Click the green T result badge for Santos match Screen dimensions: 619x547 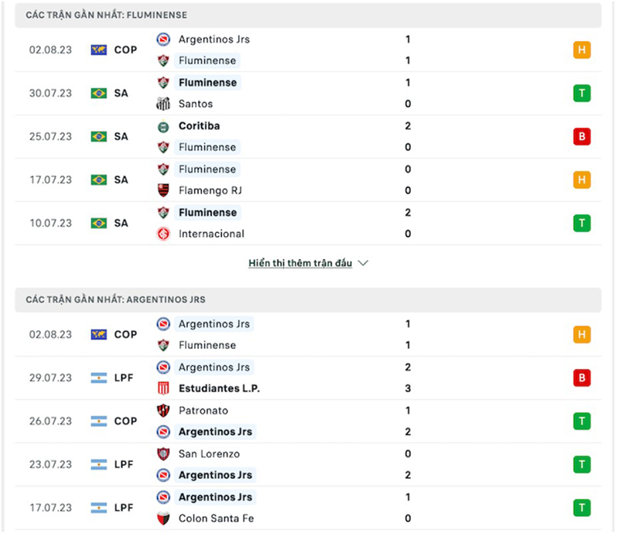tap(582, 93)
